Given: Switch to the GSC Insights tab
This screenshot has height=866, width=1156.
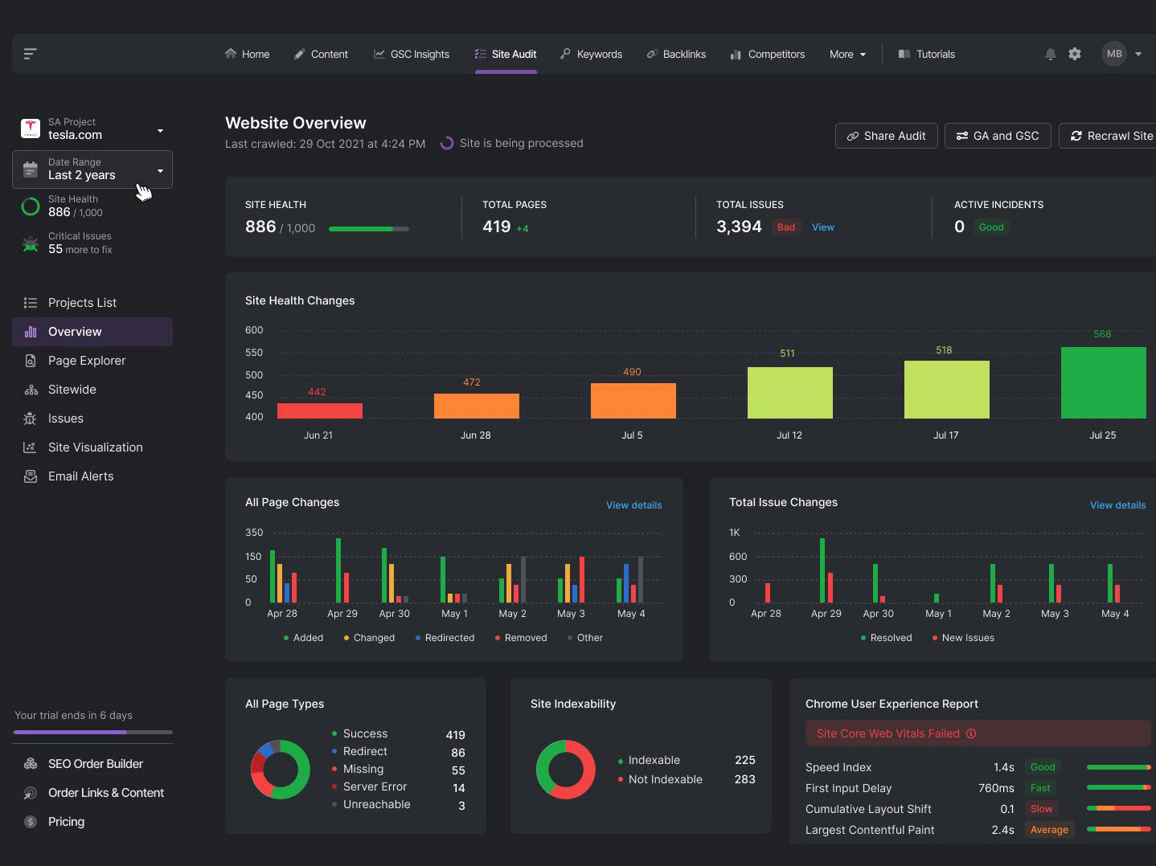Looking at the screenshot, I should pos(412,54).
